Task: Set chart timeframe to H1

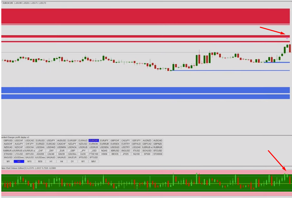Action: point(51,161)
